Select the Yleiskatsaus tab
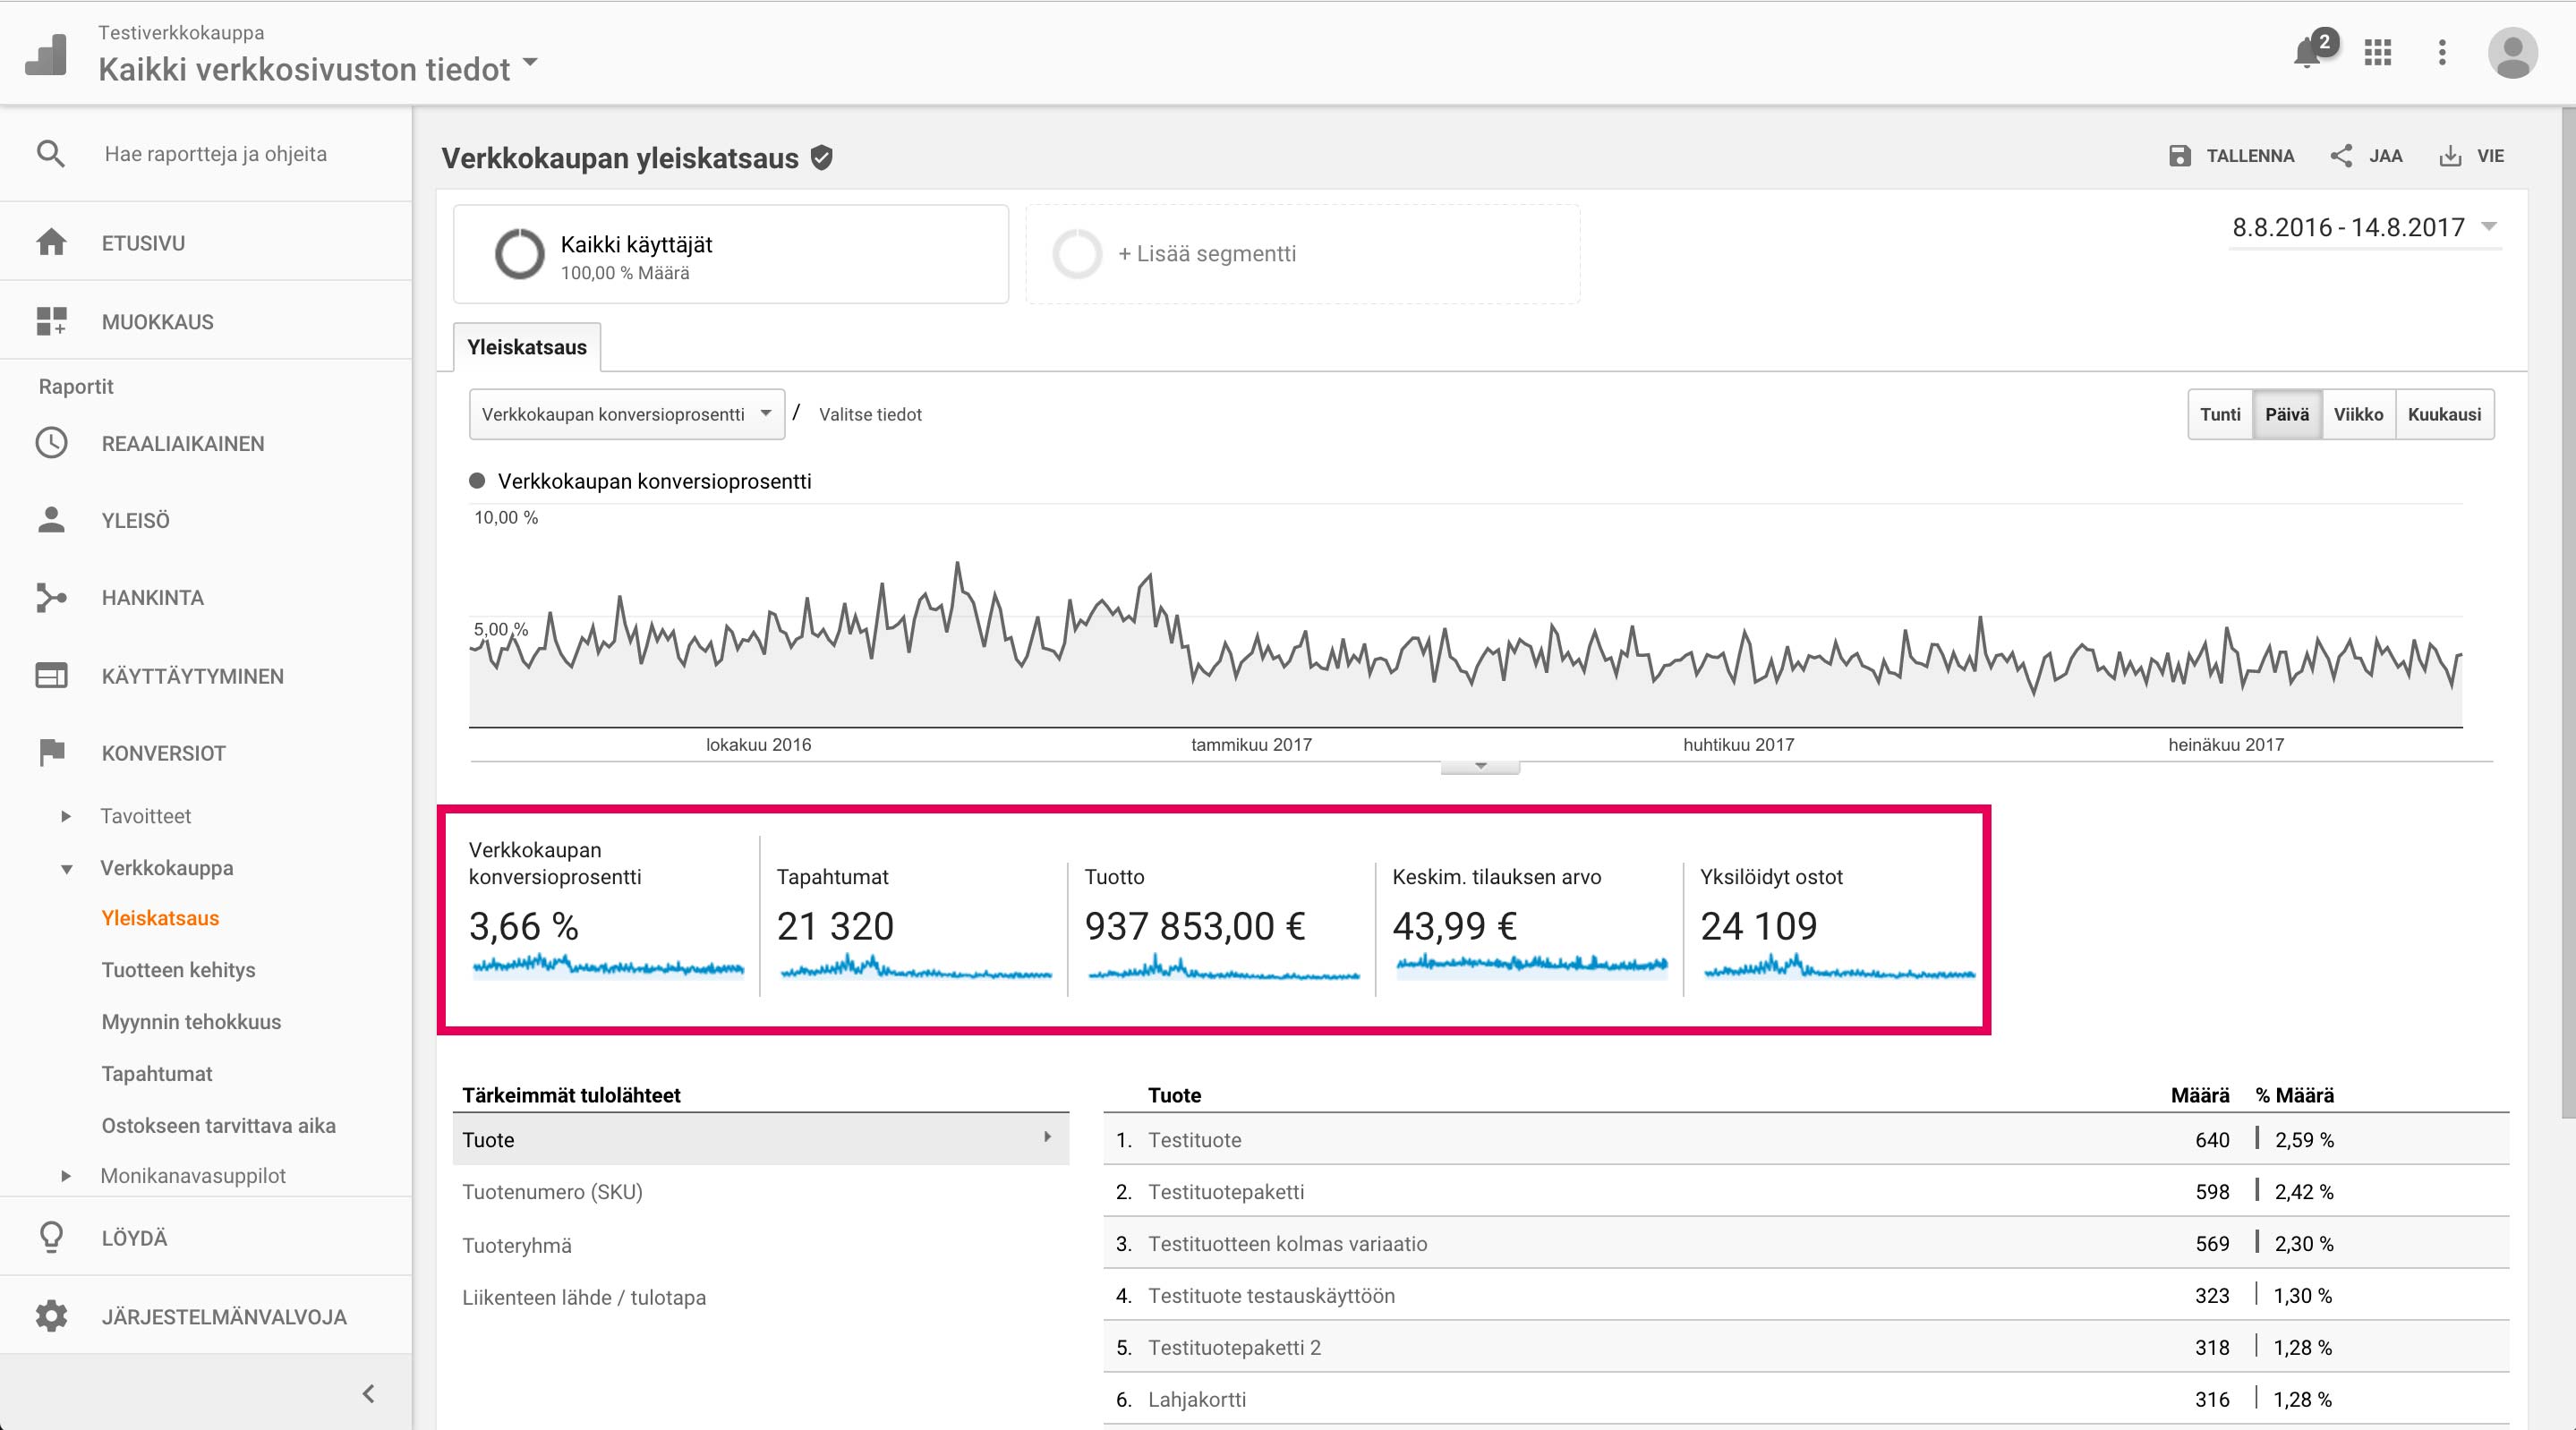Screen dimensions: 2576x1430 pos(527,347)
